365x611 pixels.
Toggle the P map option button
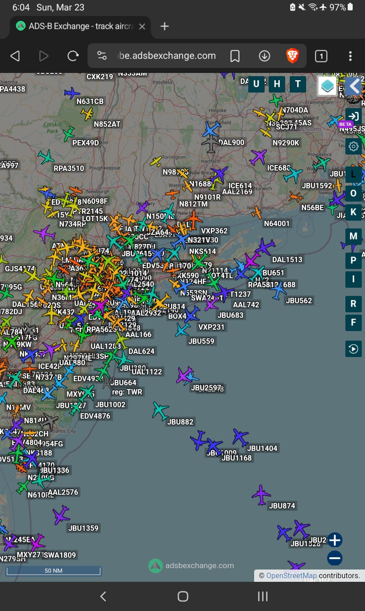click(x=354, y=261)
